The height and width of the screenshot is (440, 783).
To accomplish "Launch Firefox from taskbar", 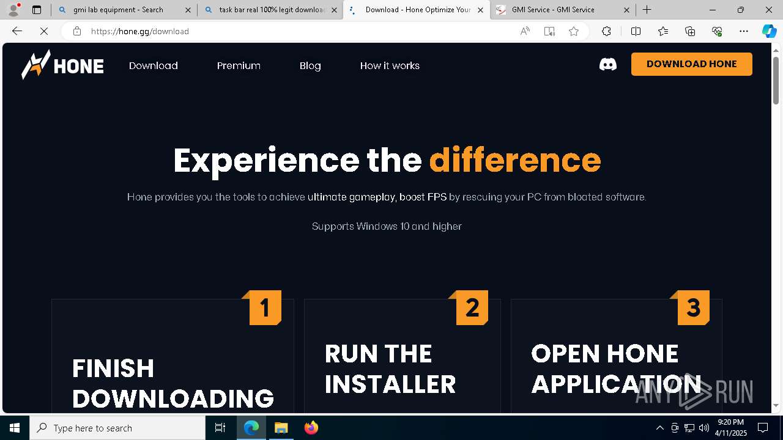I will (311, 428).
